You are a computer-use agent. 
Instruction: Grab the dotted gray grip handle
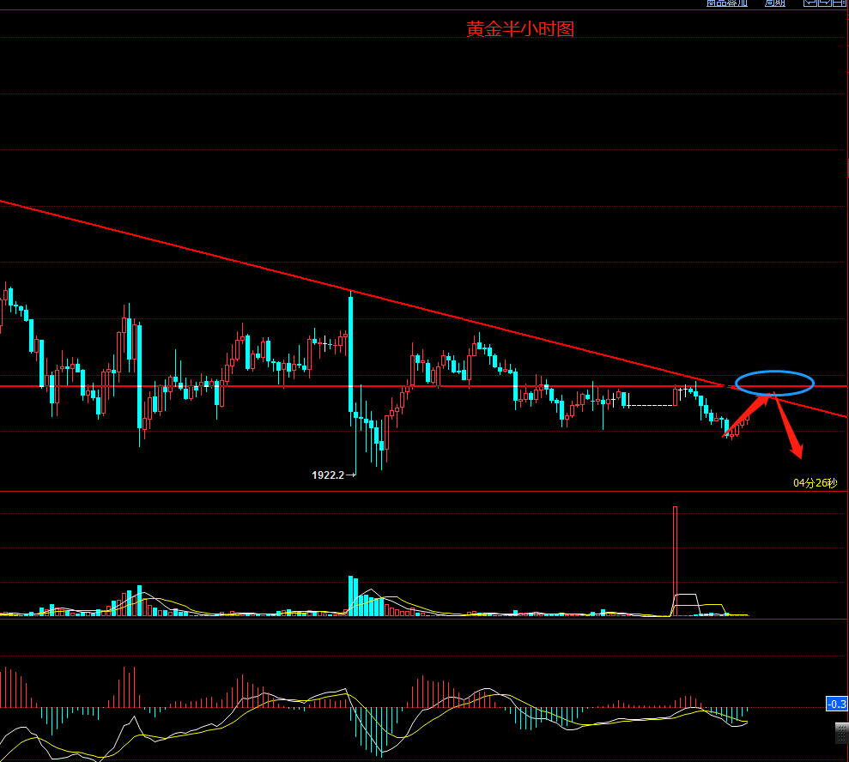click(x=842, y=734)
